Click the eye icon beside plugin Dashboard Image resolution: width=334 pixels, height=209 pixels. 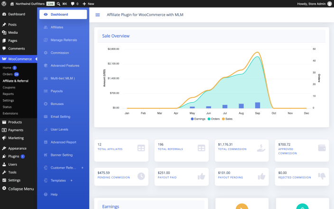coord(46,14)
